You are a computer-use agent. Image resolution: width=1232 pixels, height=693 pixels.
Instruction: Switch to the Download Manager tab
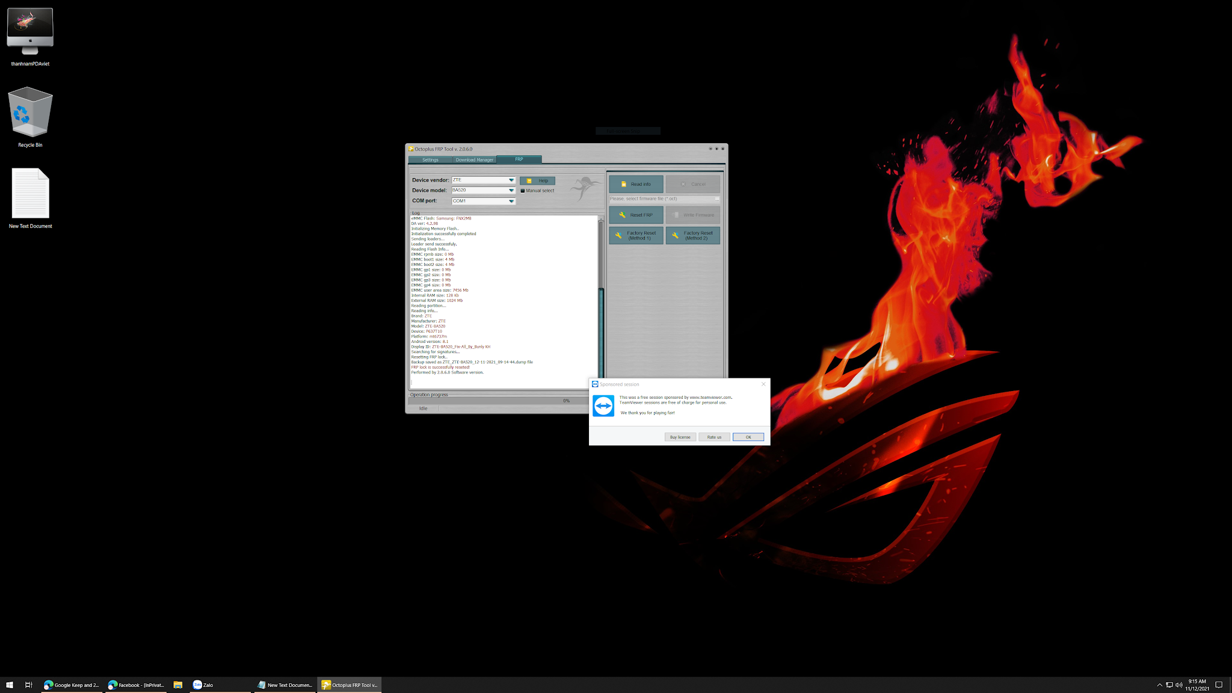(x=474, y=159)
